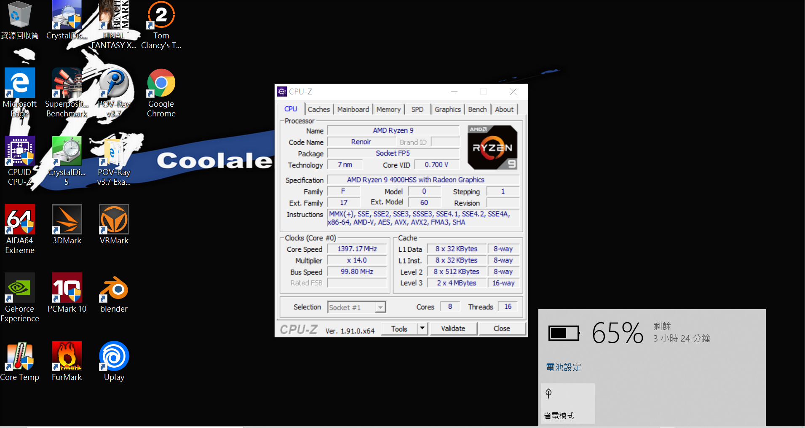Open GeForce Experience shortcut
805x428 pixels.
19,298
